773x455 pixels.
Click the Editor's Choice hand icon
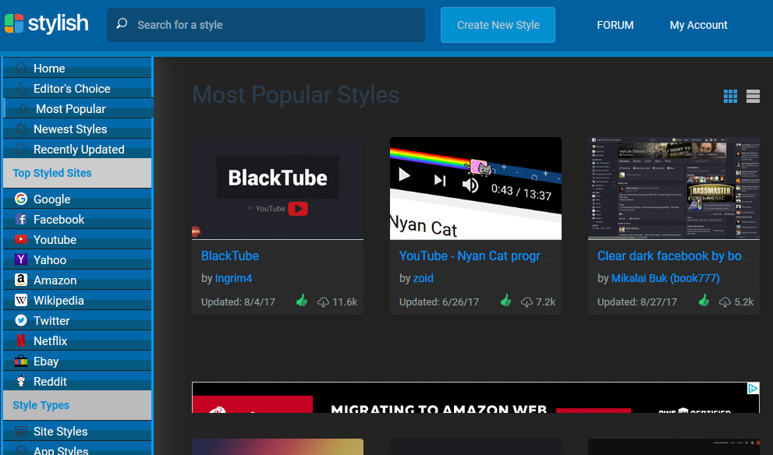[21, 88]
